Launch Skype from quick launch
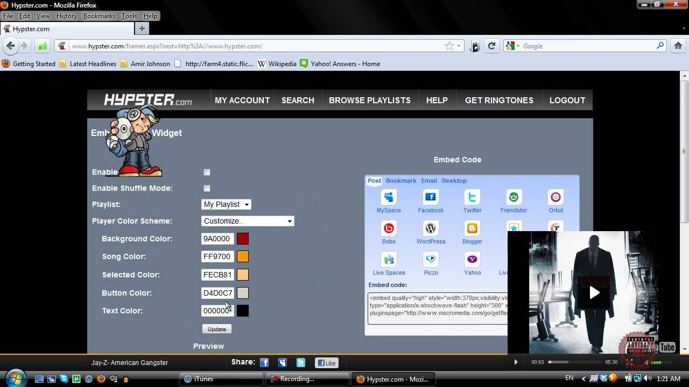689x387 pixels. coord(64,379)
